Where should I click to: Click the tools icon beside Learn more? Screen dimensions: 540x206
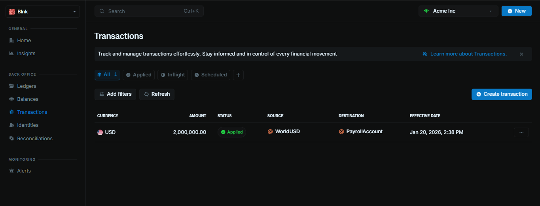(x=424, y=54)
